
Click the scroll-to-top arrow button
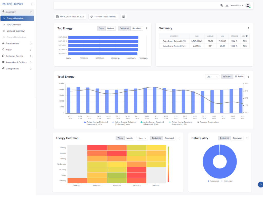point(260,184)
